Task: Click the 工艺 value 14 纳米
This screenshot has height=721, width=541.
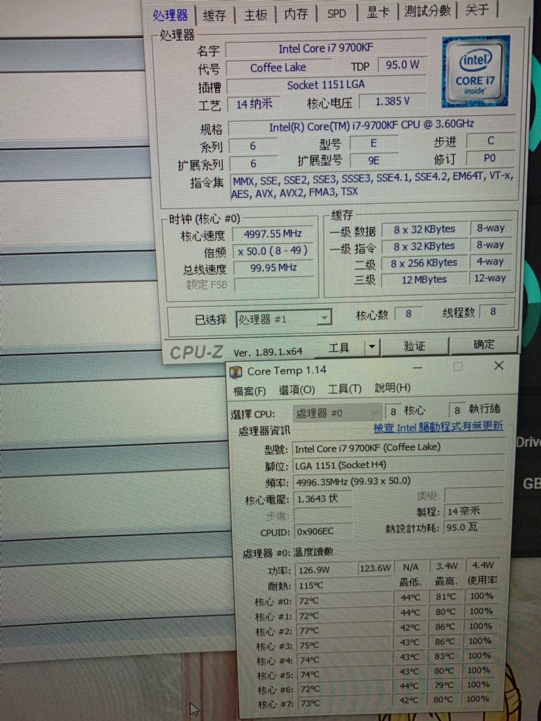Action: (254, 104)
